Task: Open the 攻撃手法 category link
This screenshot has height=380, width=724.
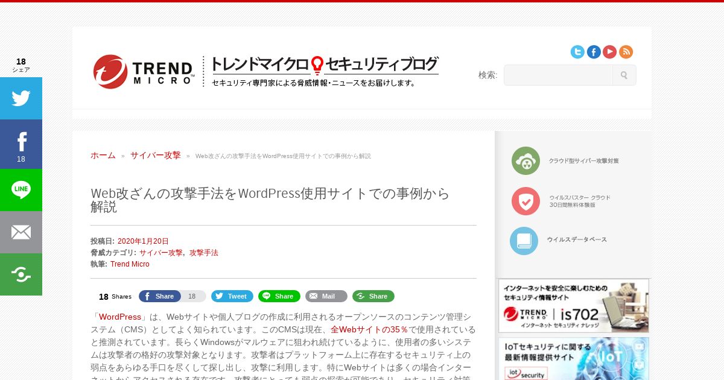Action: [204, 253]
